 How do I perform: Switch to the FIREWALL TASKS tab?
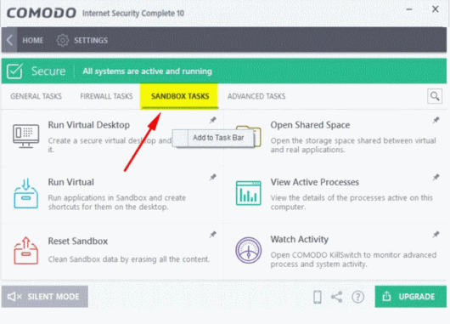click(106, 96)
